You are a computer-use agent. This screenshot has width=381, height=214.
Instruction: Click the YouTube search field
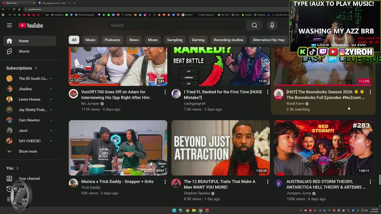pos(177,25)
